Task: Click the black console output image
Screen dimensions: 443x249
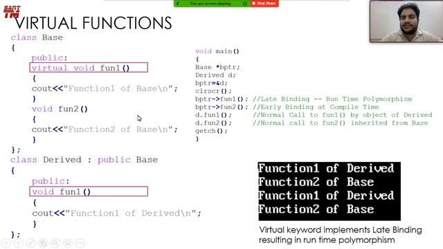Action: coord(329,191)
